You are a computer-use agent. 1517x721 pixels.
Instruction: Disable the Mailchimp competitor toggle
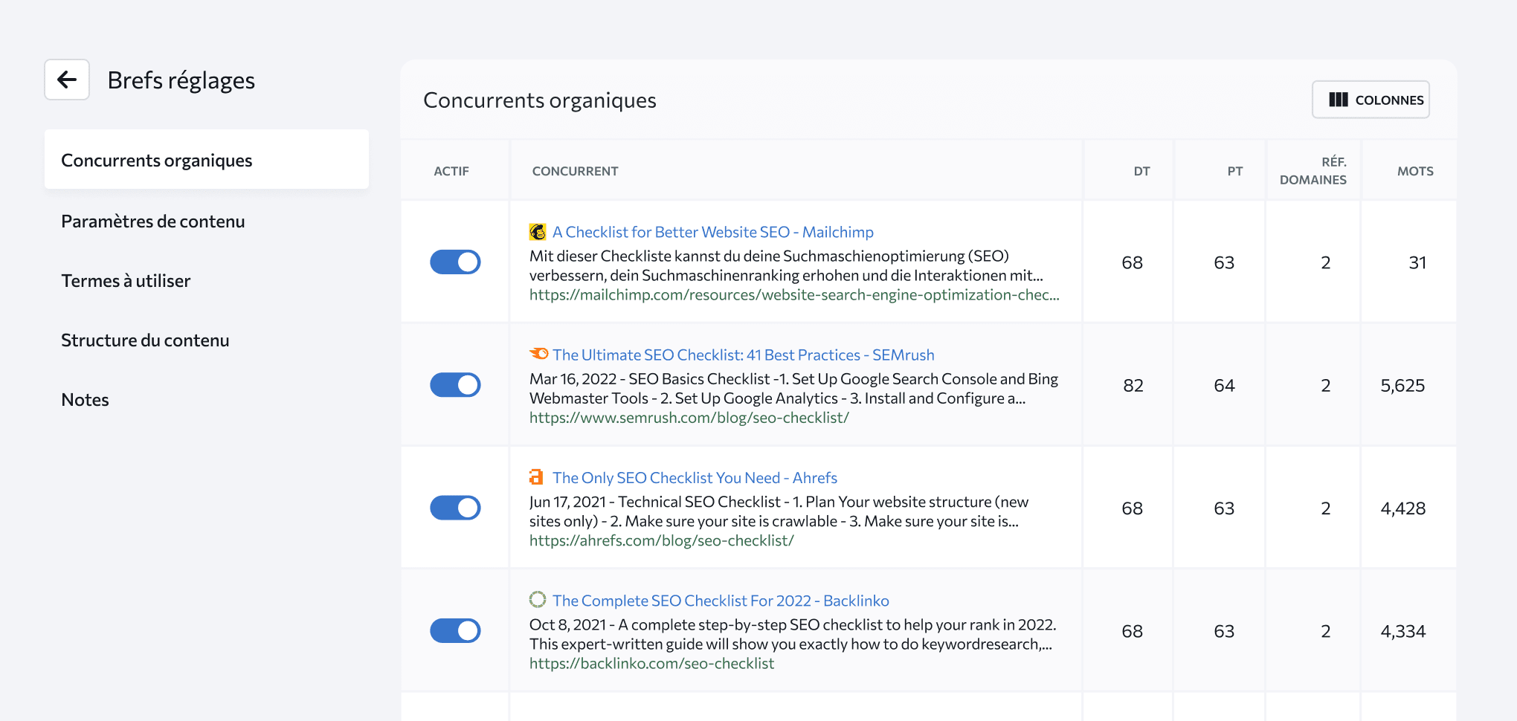(455, 262)
